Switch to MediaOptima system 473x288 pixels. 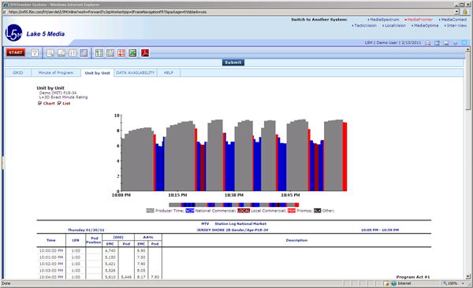(426, 26)
